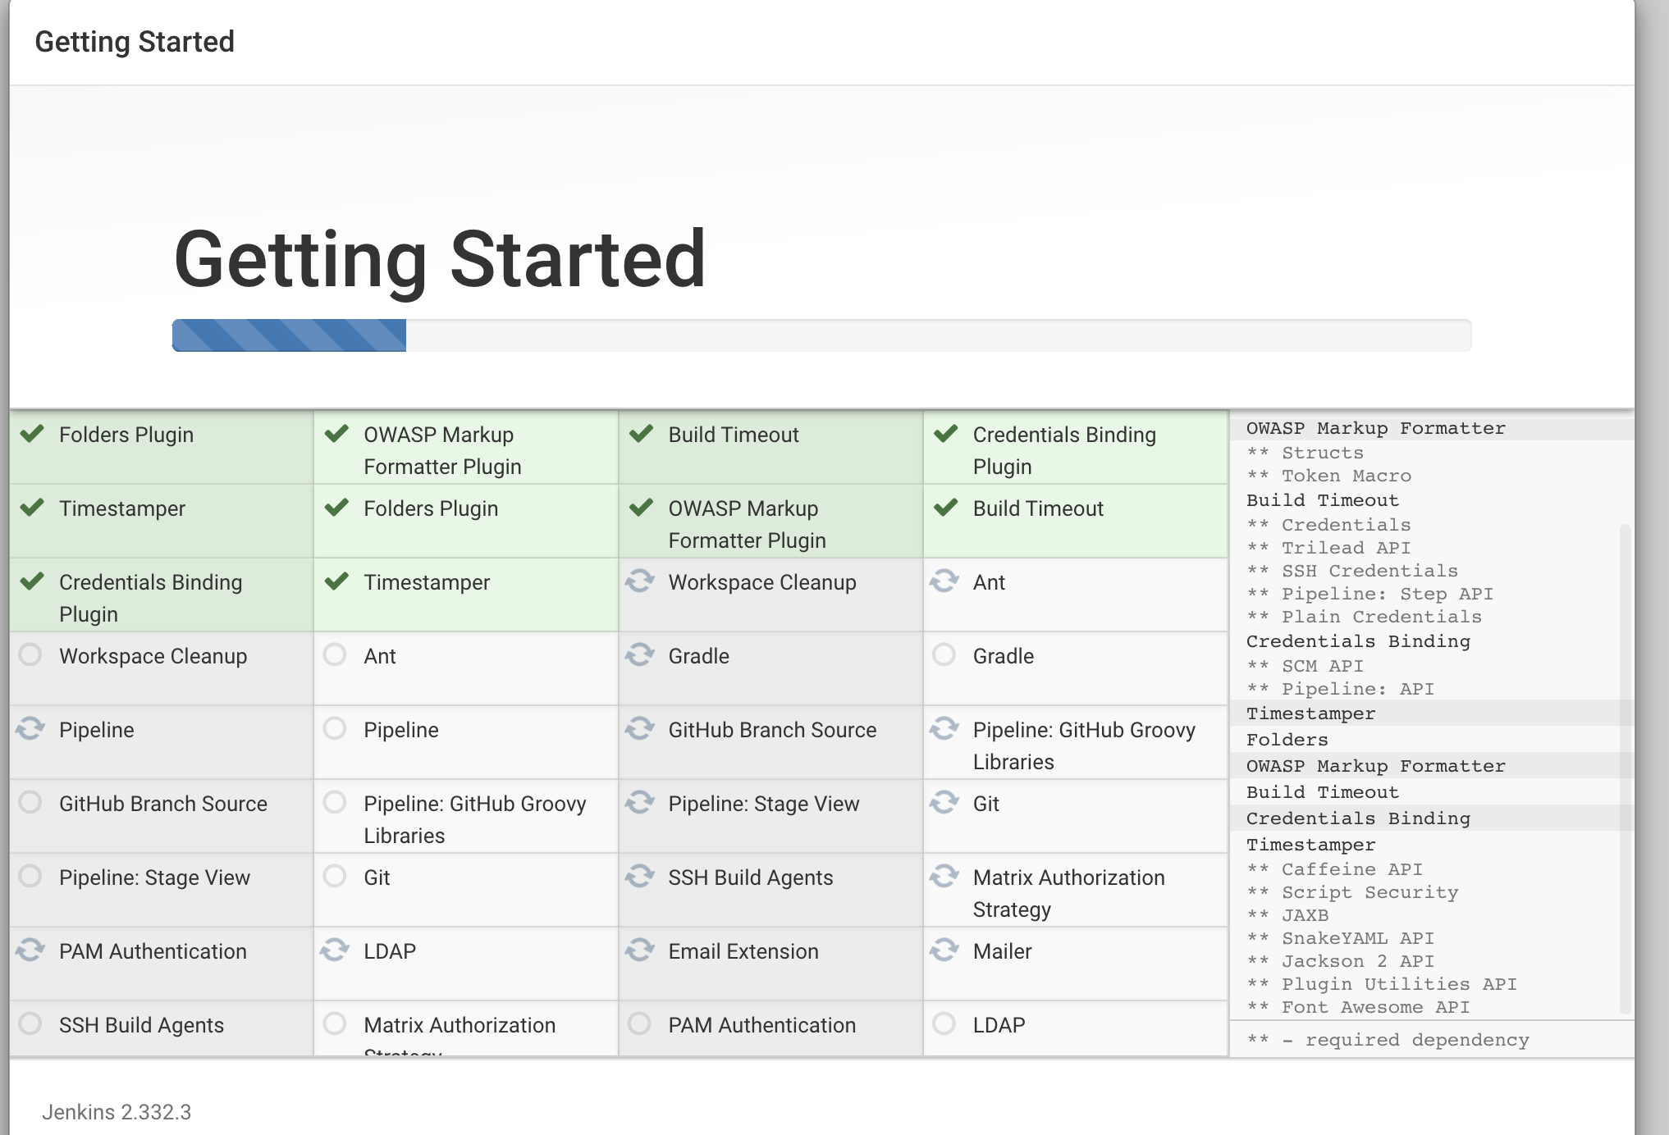Click the spinner icon beside Pipeline
This screenshot has width=1669, height=1135.
tap(30, 729)
